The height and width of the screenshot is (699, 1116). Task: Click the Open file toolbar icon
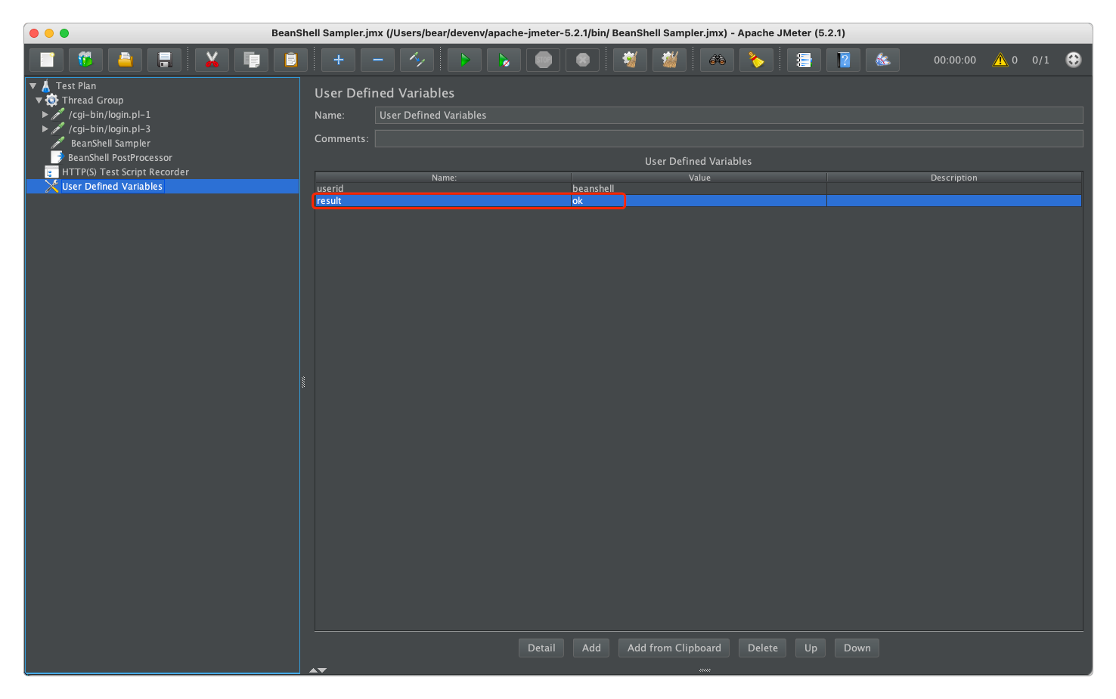point(126,60)
